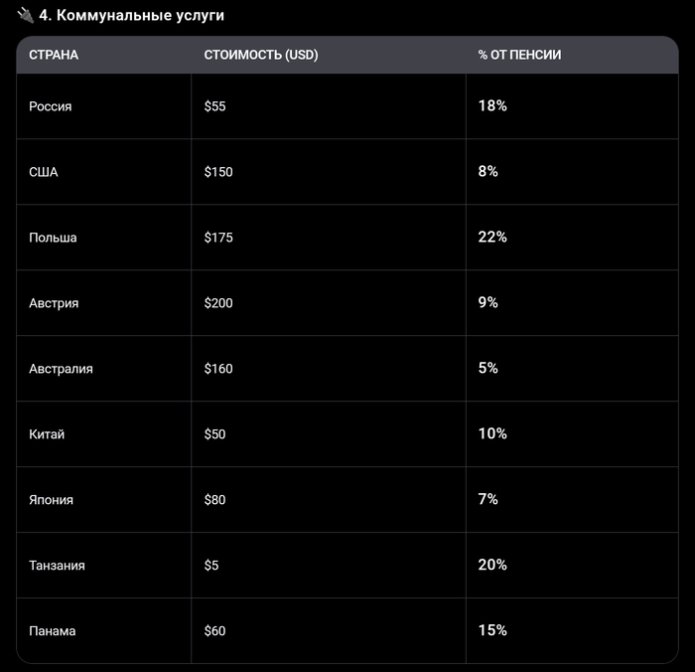Click the $200 cost for Австрия
Screen dimensions: 695x672
(218, 303)
